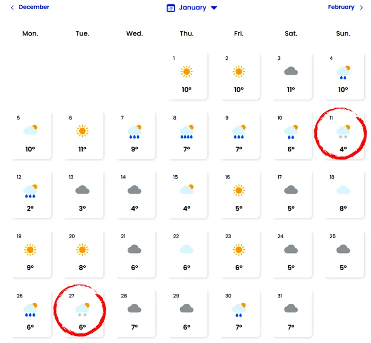Select the light cloud icon on January 18
This screenshot has height=343, width=371.
tap(343, 189)
